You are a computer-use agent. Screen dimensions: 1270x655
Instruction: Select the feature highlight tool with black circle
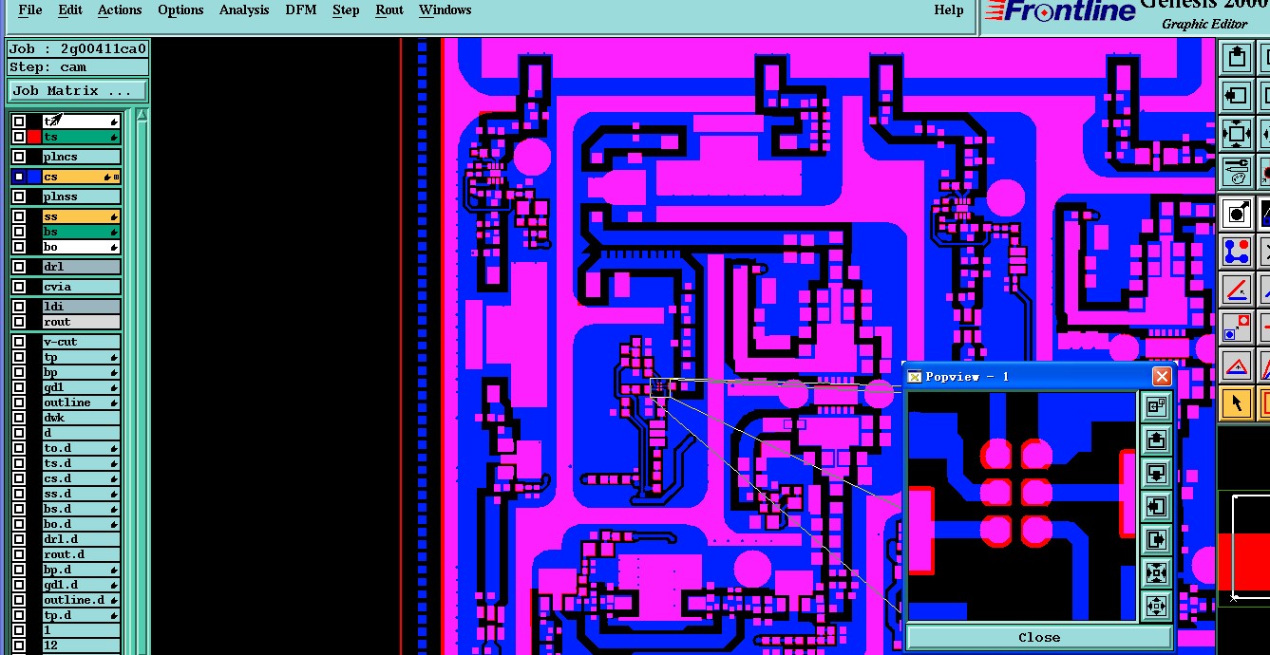pyautogui.click(x=1236, y=214)
